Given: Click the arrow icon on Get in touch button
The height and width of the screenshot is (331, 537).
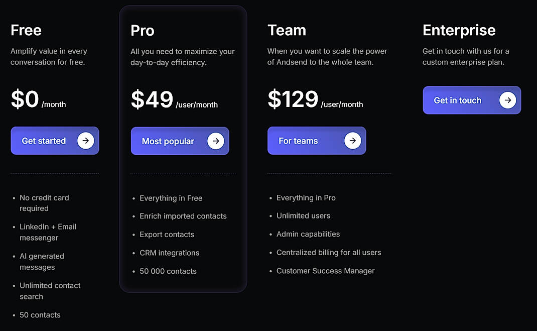Looking at the screenshot, I should [507, 100].
